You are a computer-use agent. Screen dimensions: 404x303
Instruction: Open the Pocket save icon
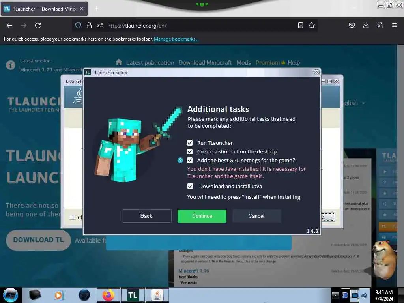click(x=352, y=25)
